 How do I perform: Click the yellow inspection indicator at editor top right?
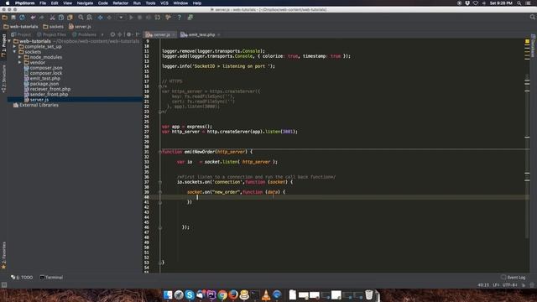coord(527,41)
